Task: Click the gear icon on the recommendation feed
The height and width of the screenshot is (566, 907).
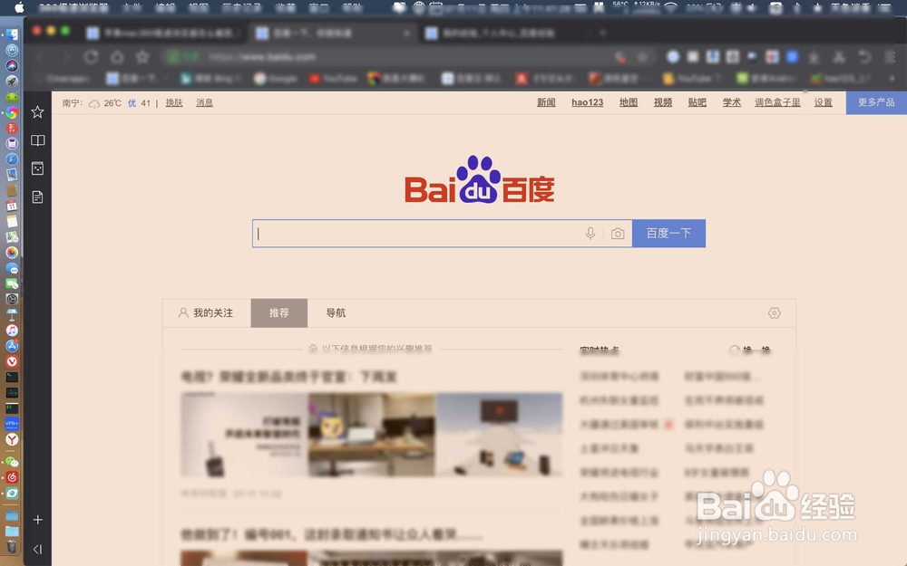Action: click(x=774, y=312)
